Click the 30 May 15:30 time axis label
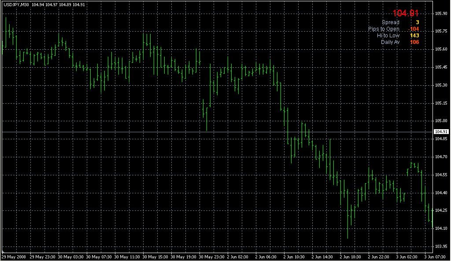This screenshot has height=261, width=451. click(155, 257)
